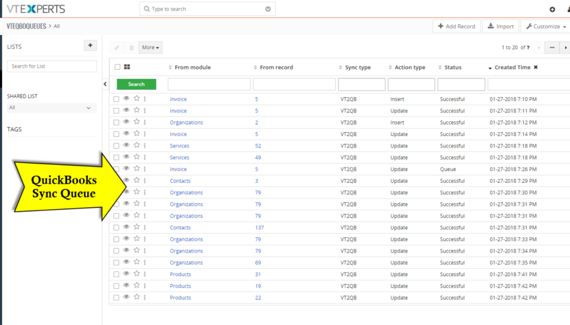The image size is (570, 325).
Task: Check the Contacts 137 row checkbox
Action: click(x=116, y=228)
